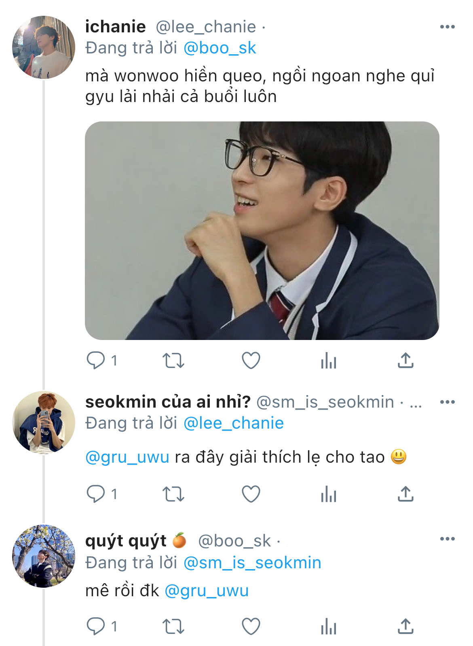Screen dimensions: 473x646
Task: Open more options on @sm_is_seokmin tweet
Action: 448,402
